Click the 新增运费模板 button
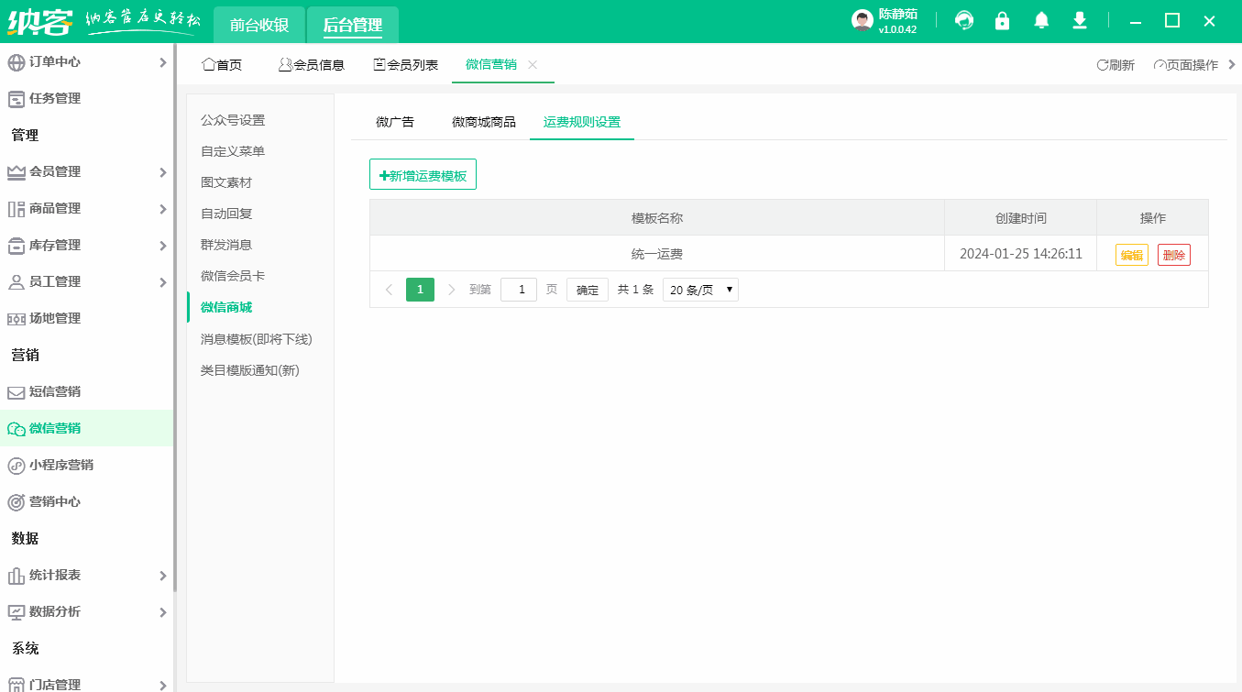This screenshot has height=692, width=1242. [423, 174]
